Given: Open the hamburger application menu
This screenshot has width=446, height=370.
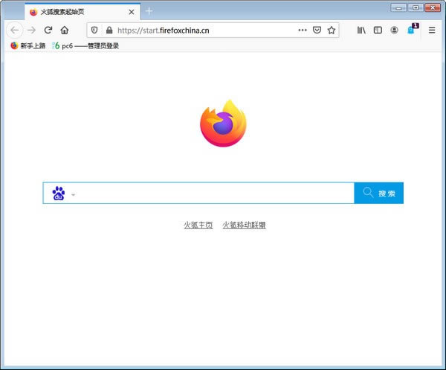Looking at the screenshot, I should pyautogui.click(x=432, y=30).
